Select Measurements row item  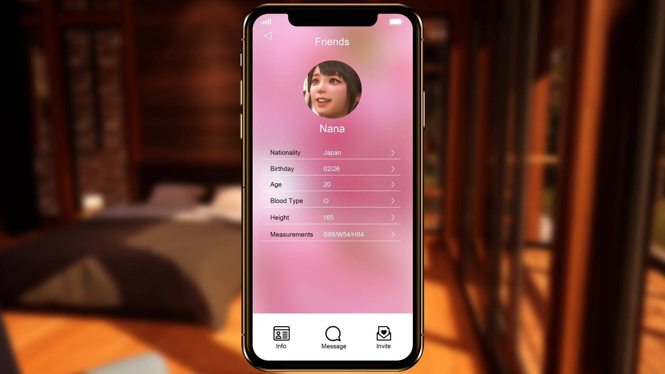pyautogui.click(x=332, y=234)
